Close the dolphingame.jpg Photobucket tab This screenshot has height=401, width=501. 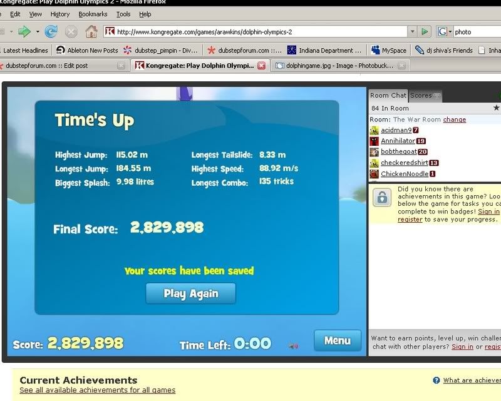(x=401, y=66)
